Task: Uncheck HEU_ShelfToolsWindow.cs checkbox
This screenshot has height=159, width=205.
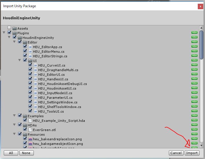Action: [x=30, y=106]
